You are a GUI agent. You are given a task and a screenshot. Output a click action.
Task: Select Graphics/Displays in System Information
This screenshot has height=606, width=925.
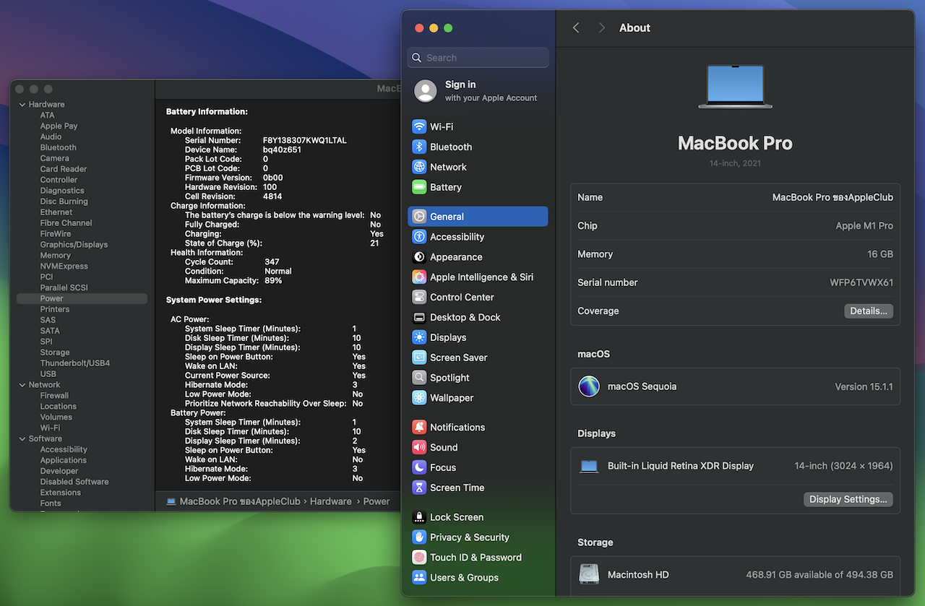(74, 245)
